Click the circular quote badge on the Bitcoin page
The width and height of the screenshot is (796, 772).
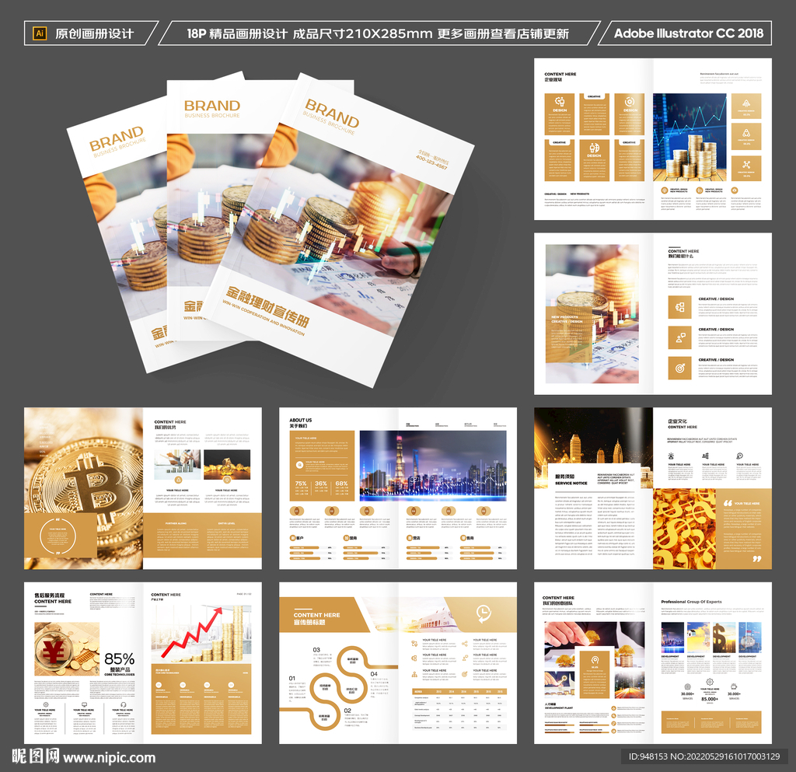point(58,536)
